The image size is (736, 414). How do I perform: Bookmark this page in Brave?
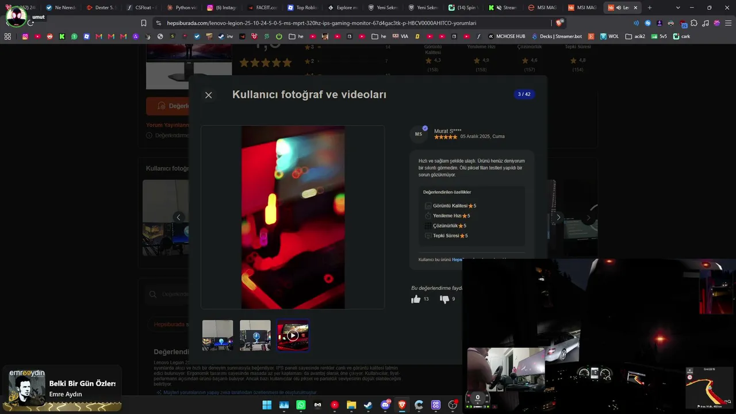(144, 23)
